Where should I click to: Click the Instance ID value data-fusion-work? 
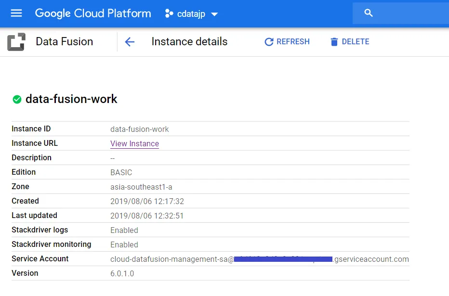click(139, 129)
